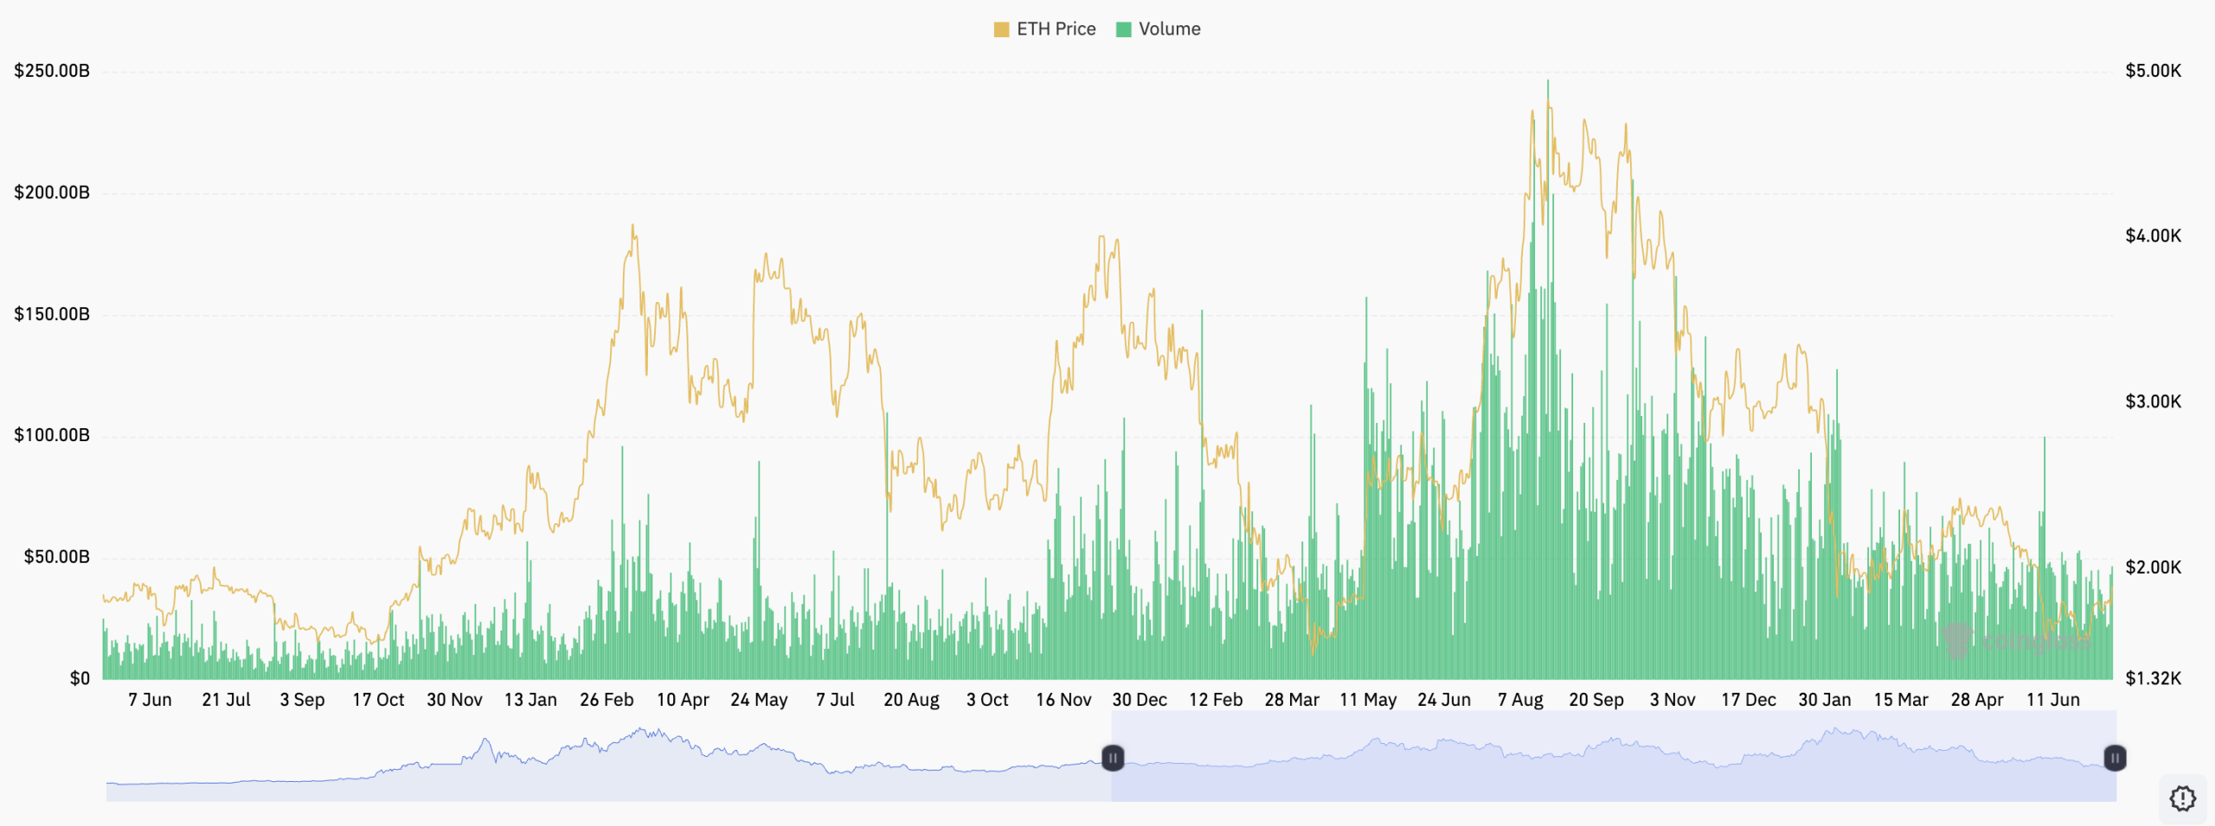Click the '$1.32K' price axis label
This screenshot has width=2215, height=826.
coord(2154,678)
